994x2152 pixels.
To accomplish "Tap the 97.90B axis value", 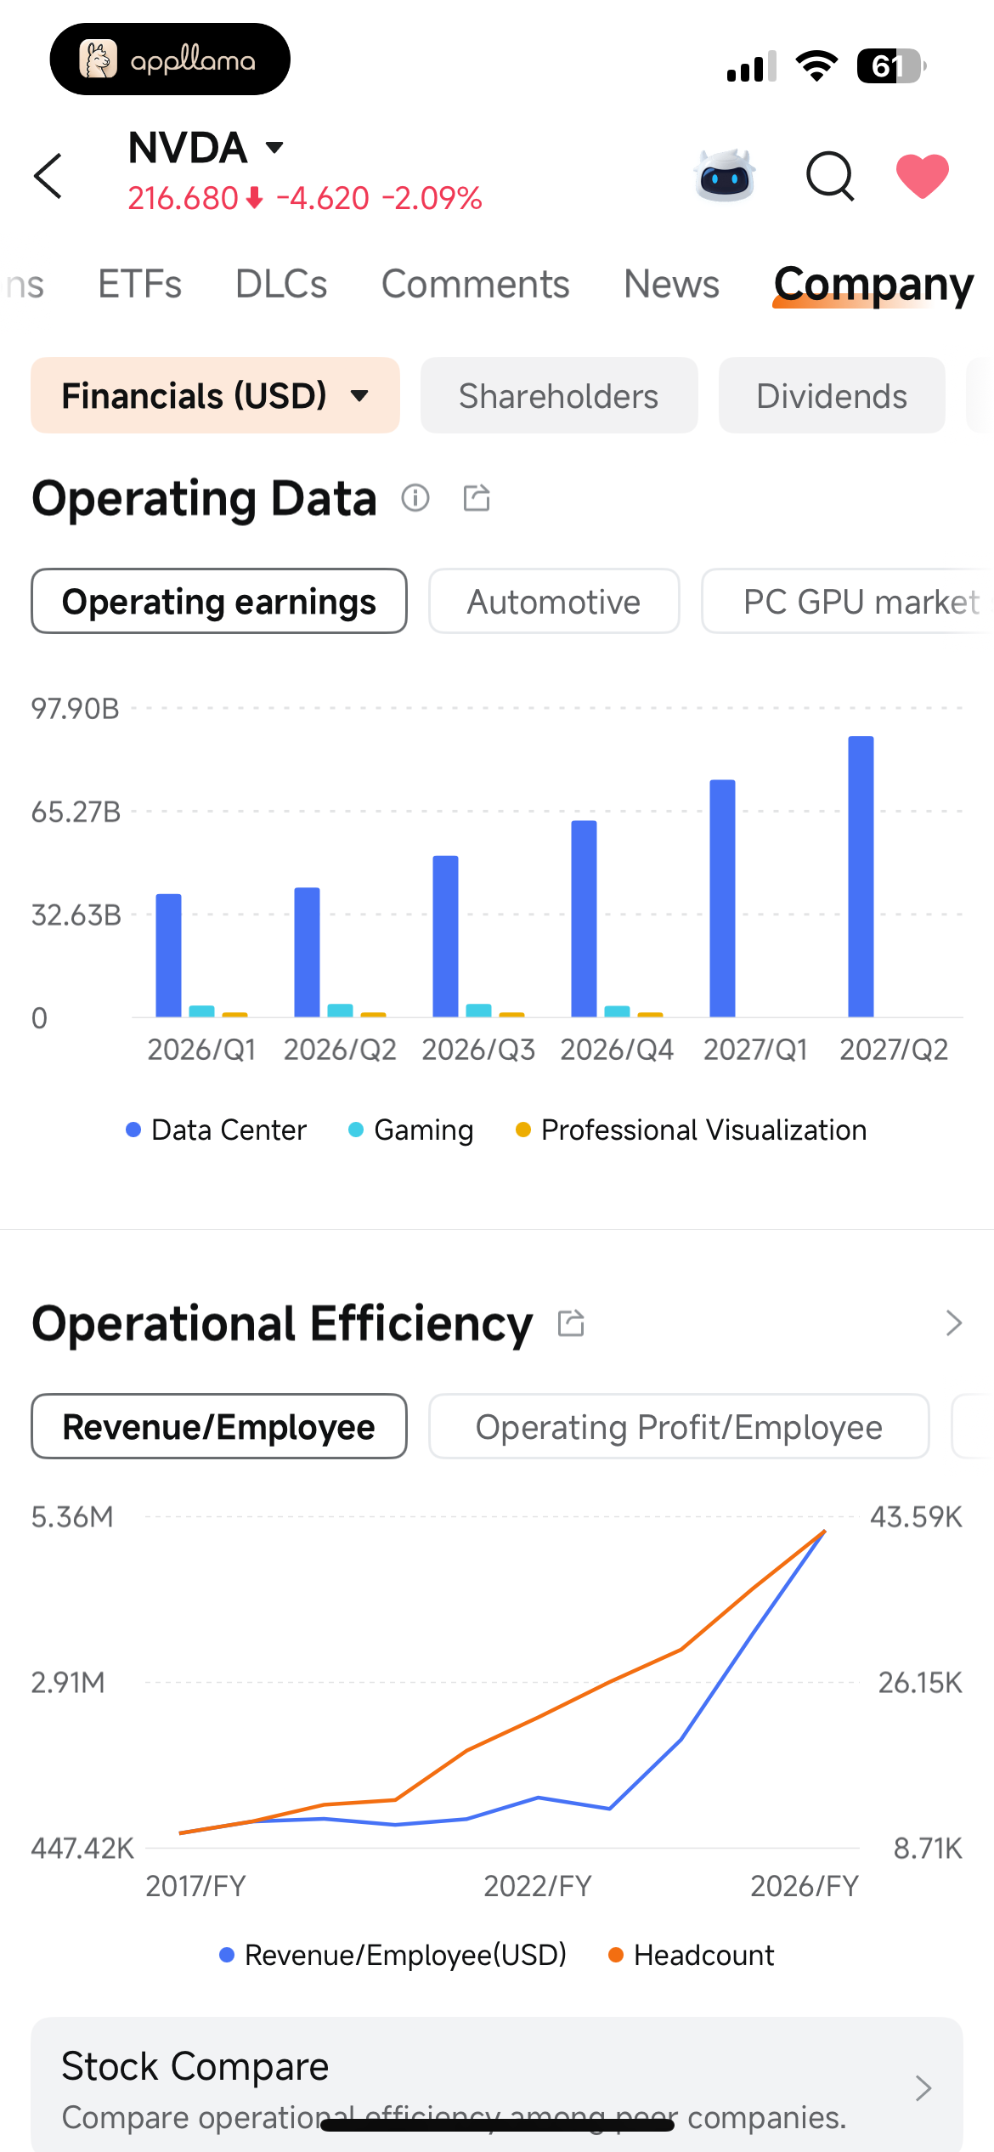I will coord(76,709).
